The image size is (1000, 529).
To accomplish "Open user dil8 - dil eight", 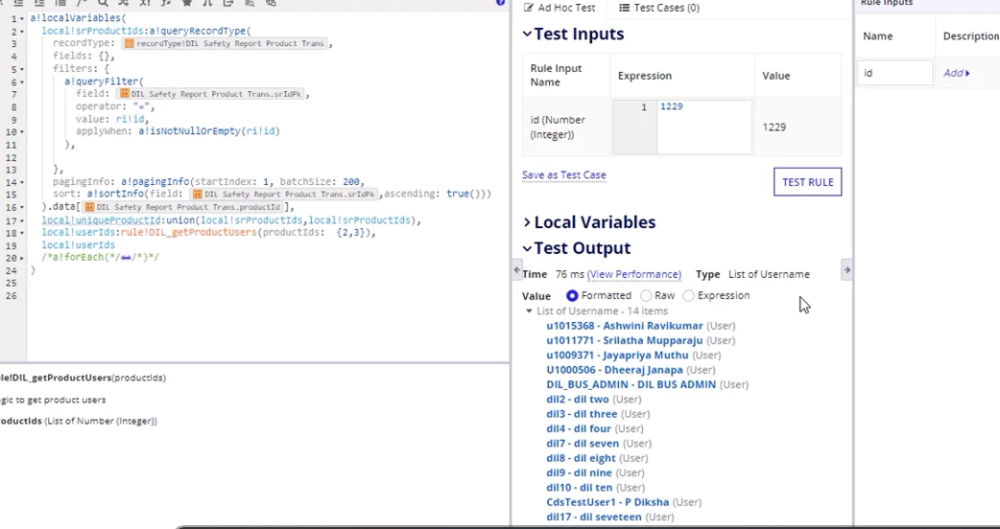I will (581, 458).
